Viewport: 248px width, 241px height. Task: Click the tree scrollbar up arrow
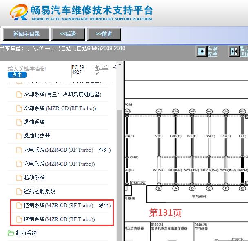click(120, 64)
